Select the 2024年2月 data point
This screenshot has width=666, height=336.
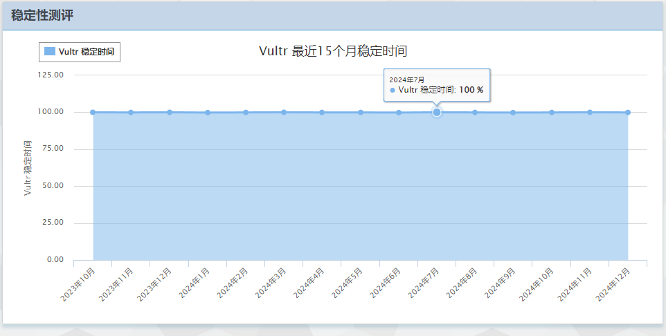pos(246,113)
